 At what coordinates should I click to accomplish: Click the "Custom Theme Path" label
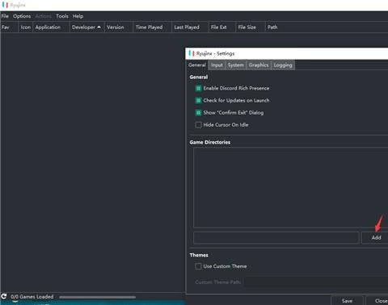(x=218, y=282)
